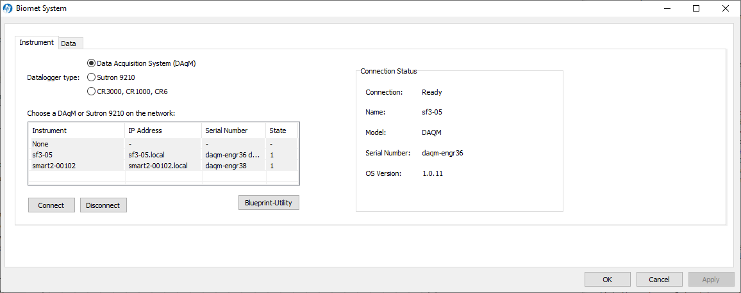Minimize the Biomet System window

pyautogui.click(x=667, y=9)
